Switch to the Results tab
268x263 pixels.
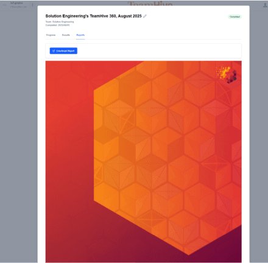point(66,35)
